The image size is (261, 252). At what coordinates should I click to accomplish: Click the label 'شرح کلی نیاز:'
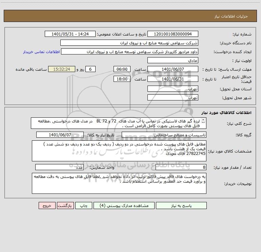pyautogui.click(x=239, y=123)
